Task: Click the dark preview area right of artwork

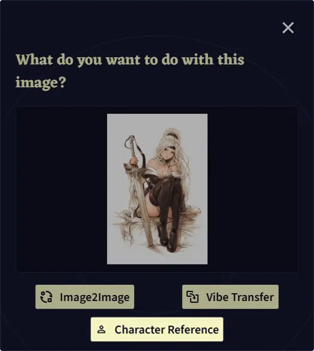Action: coord(252,189)
